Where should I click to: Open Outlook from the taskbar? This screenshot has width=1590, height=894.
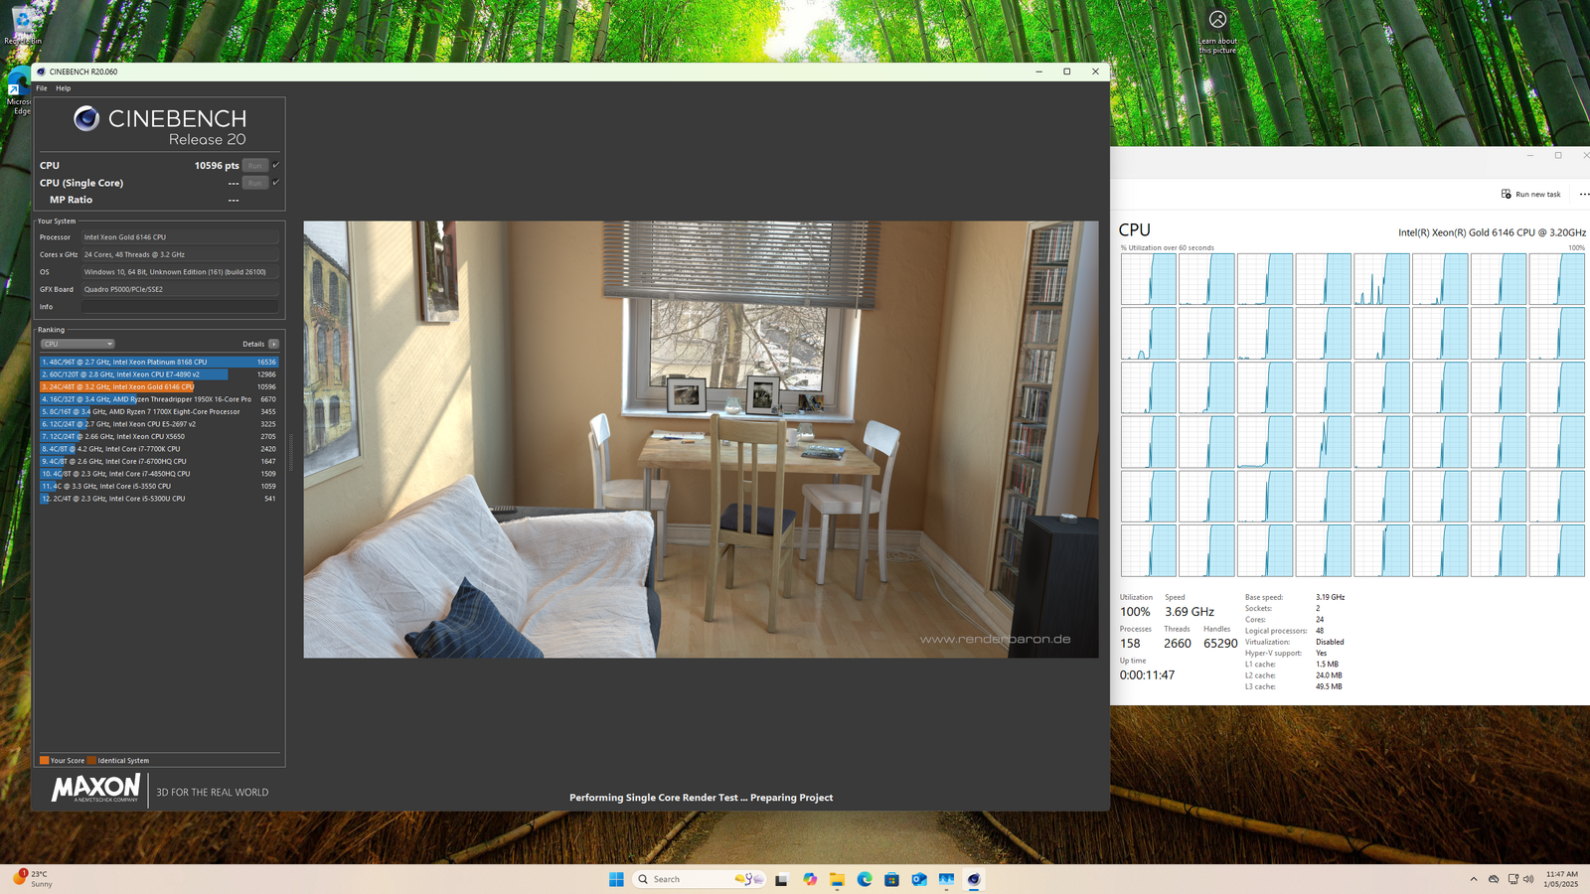point(919,879)
